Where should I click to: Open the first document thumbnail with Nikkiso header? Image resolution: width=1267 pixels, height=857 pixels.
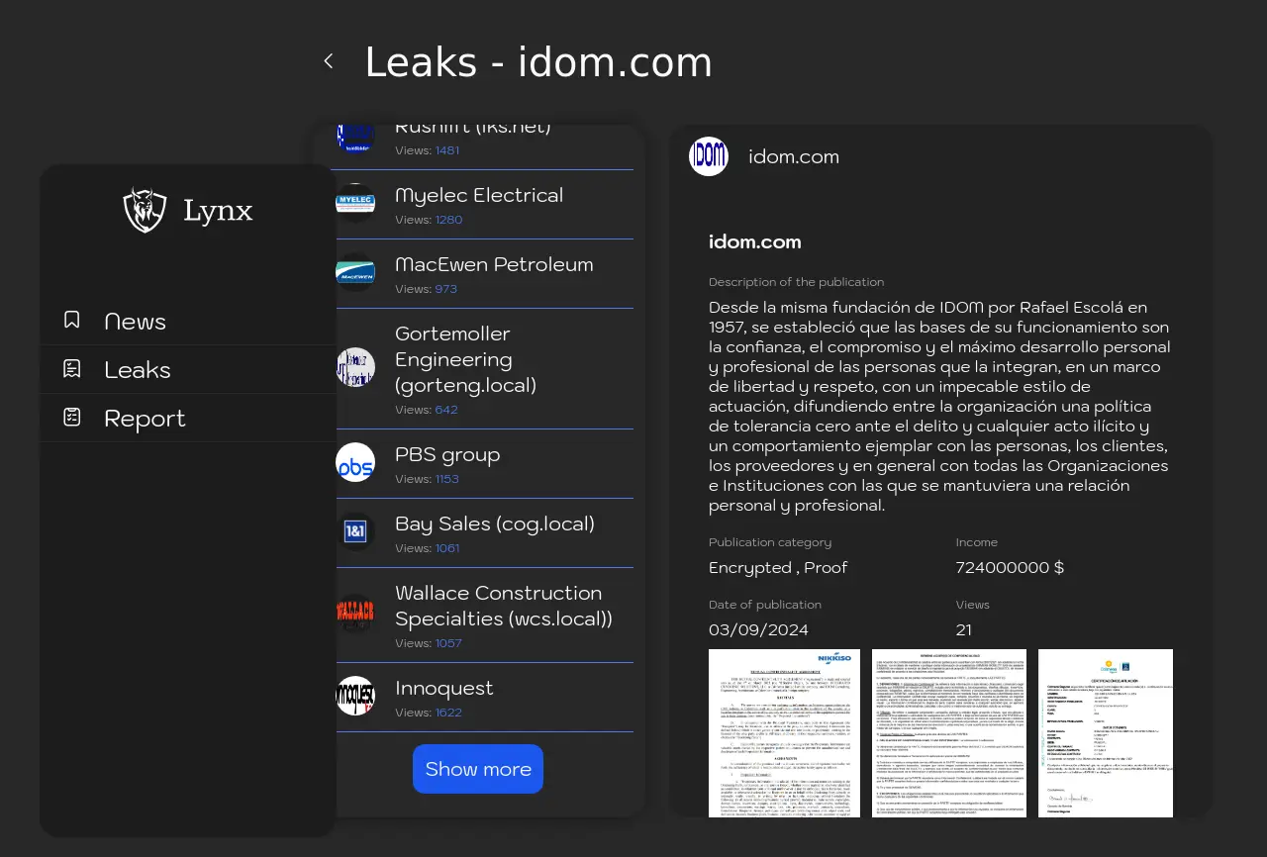[784, 732]
